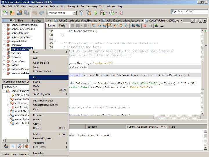Open the AplikasiDataMahasiswaAboutBox.java tab
The height and width of the screenshot is (157, 209).
click(78, 21)
